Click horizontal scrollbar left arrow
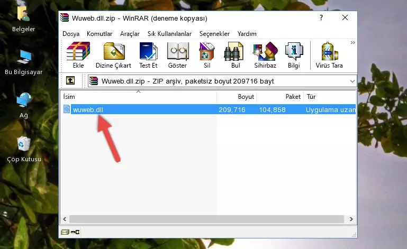 point(65,219)
